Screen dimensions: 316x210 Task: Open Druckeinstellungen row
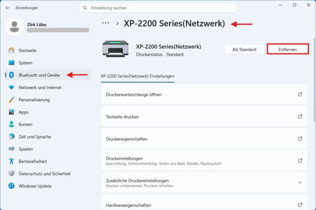point(204,161)
